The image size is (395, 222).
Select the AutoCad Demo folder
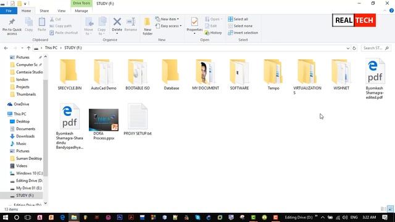(x=104, y=75)
